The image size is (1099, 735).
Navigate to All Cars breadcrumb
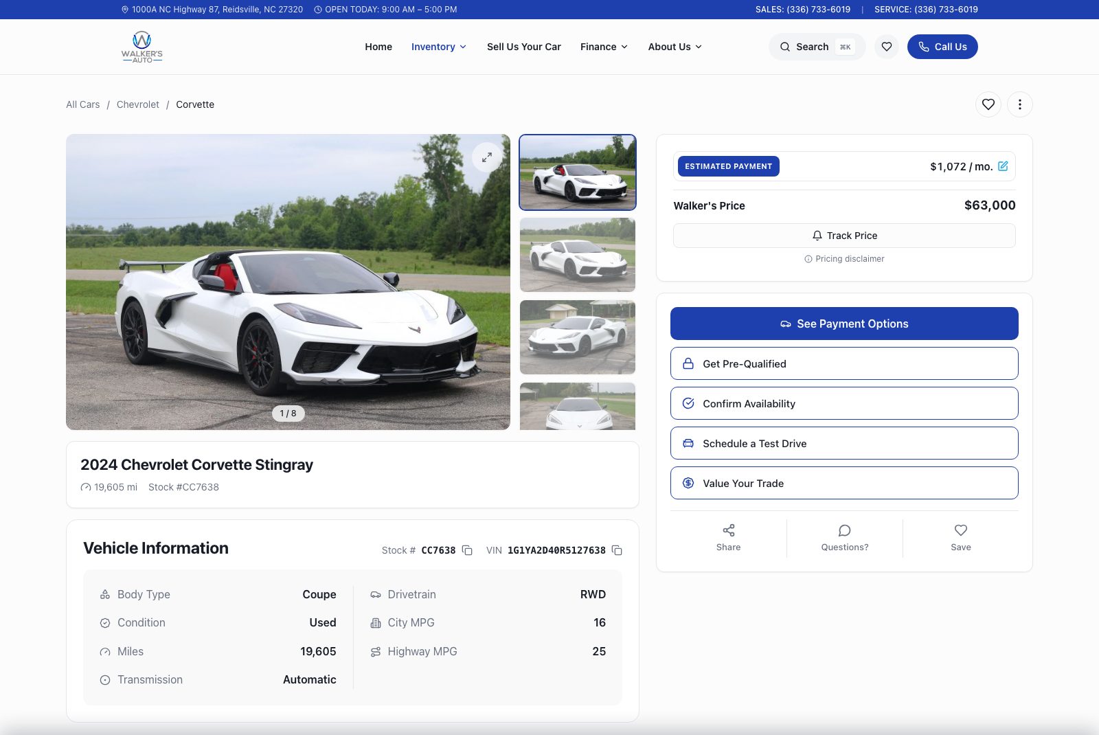click(x=83, y=104)
